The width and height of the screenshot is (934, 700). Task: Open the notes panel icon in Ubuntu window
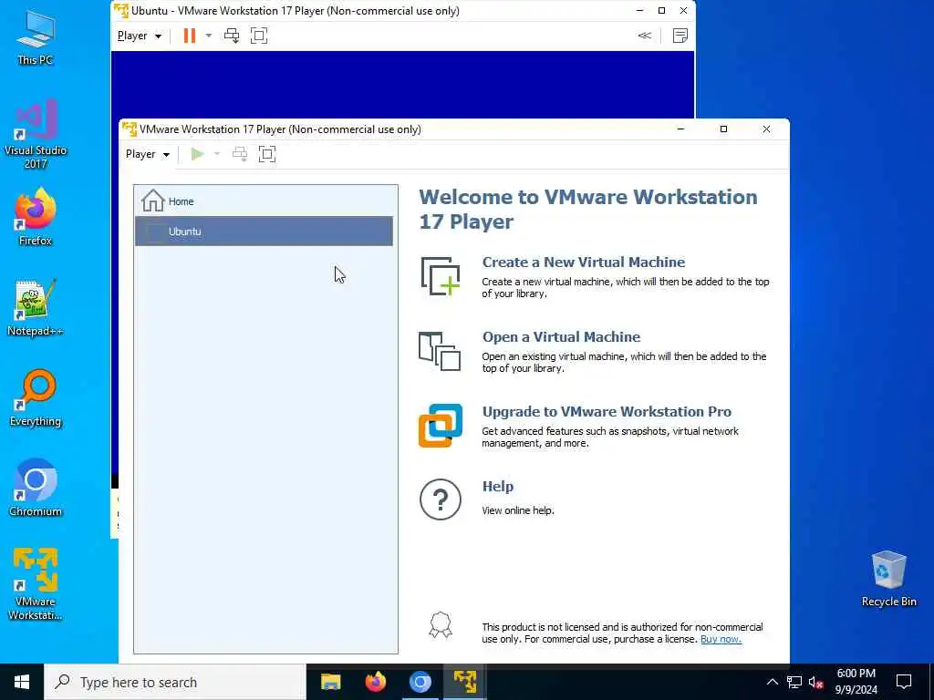680,36
